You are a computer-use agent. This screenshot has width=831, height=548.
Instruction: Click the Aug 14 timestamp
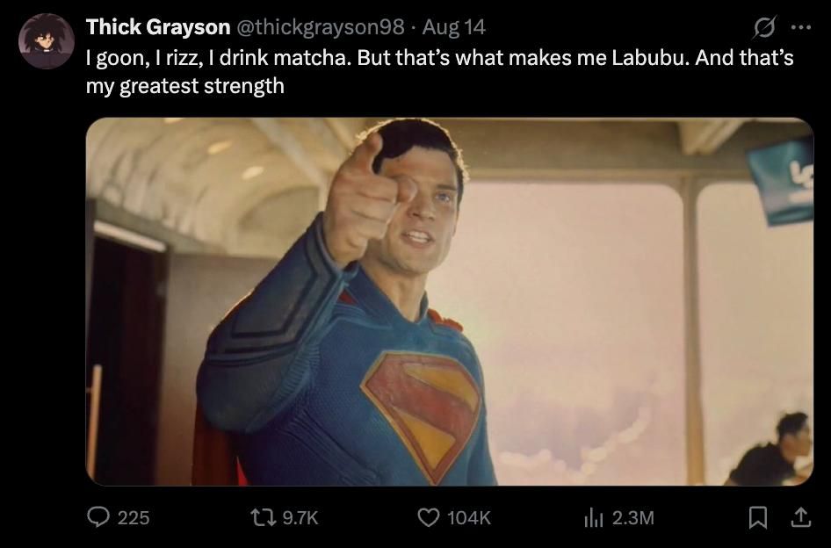coord(453,26)
